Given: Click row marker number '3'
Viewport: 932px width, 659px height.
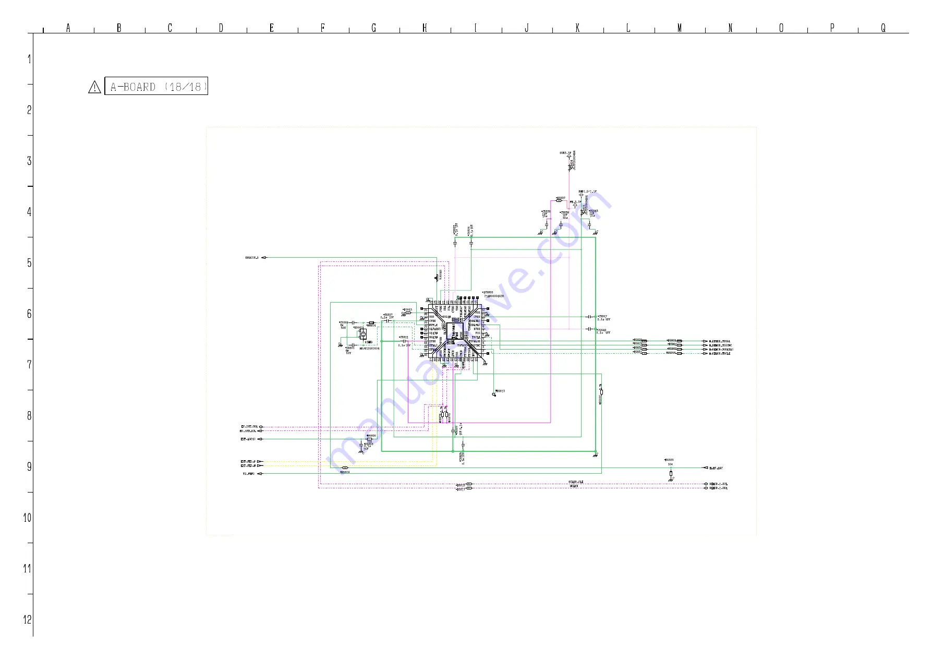Looking at the screenshot, I should tap(29, 161).
